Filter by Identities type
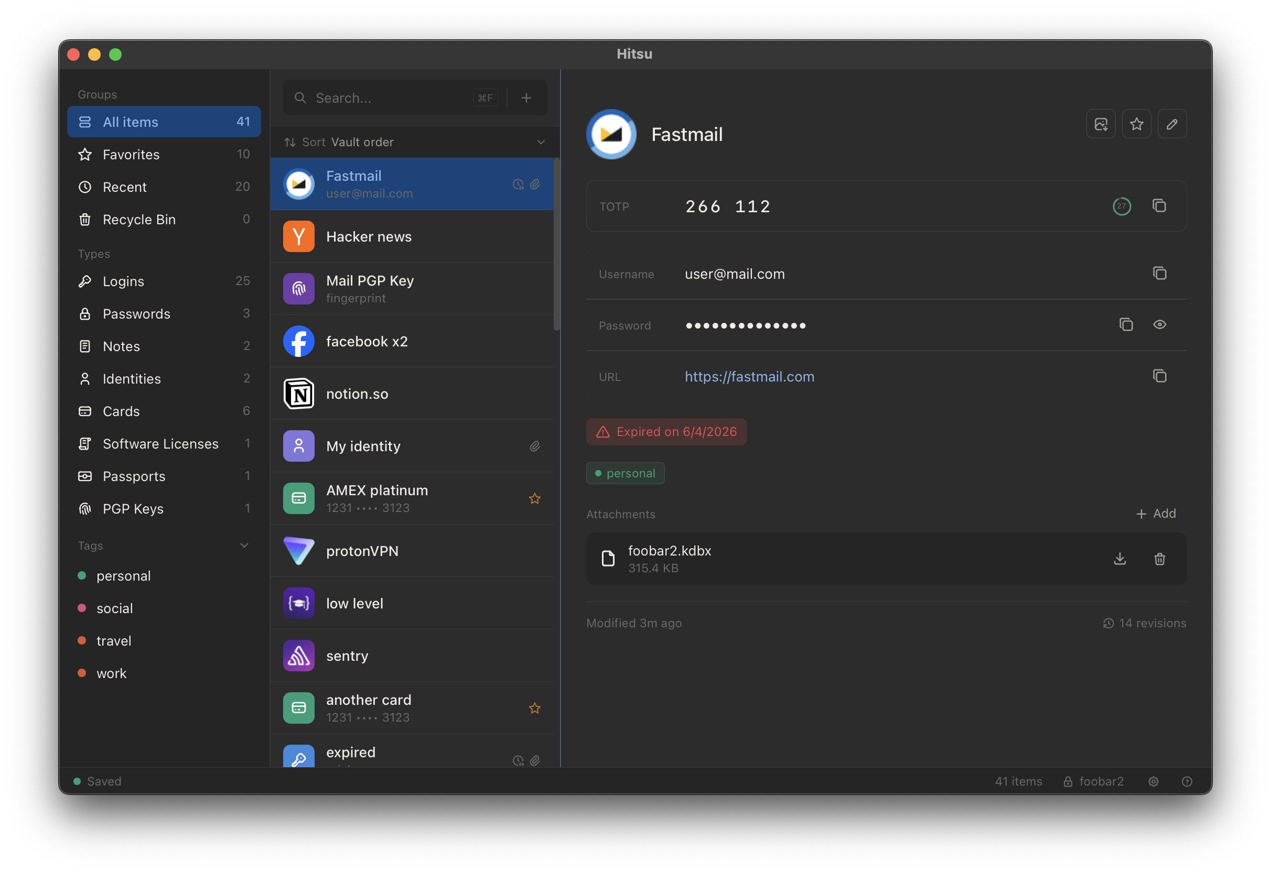Image resolution: width=1271 pixels, height=872 pixels. click(164, 378)
